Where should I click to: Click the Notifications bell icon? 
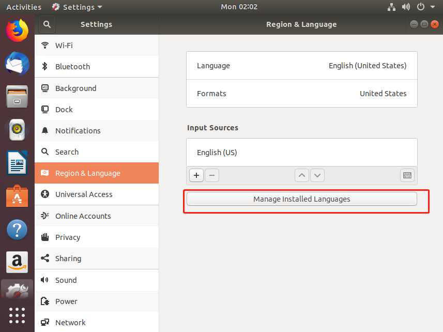[x=45, y=130]
